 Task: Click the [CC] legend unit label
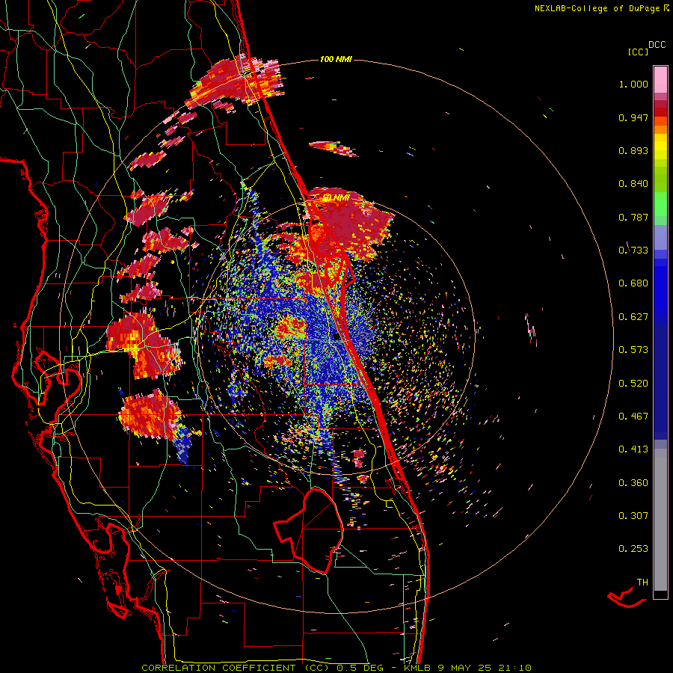pos(638,52)
